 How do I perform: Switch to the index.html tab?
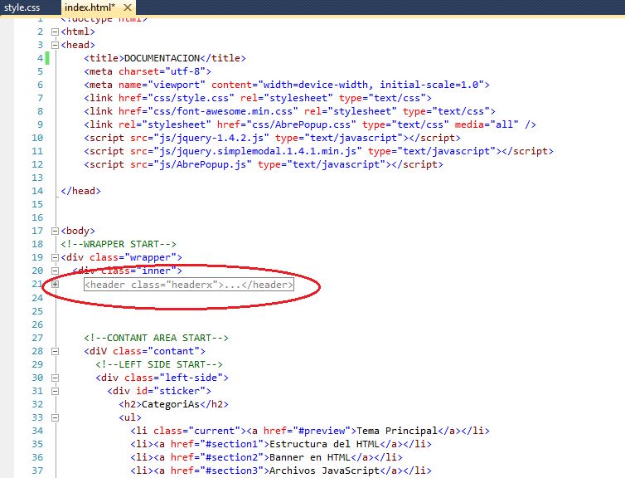pos(90,7)
